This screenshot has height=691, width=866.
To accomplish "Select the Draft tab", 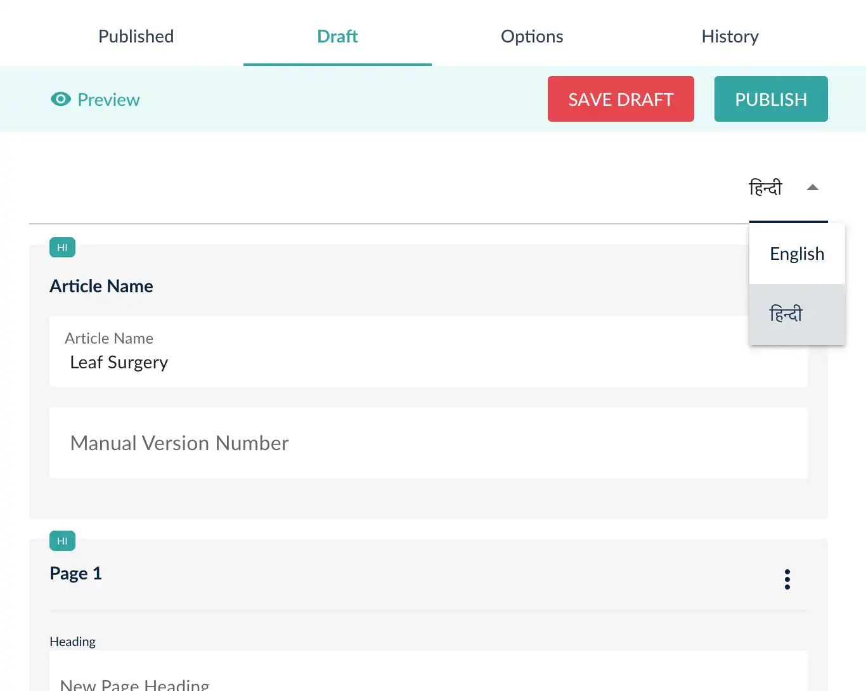I will [337, 36].
